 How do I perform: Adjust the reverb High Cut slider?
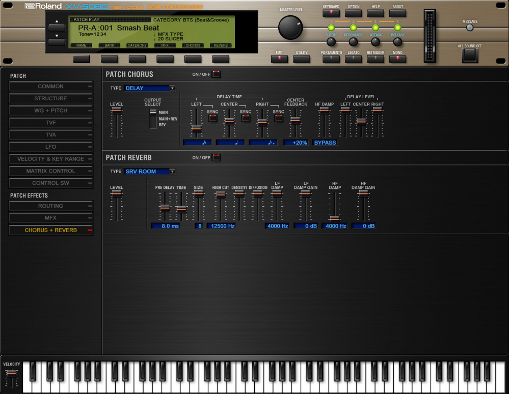point(221,194)
